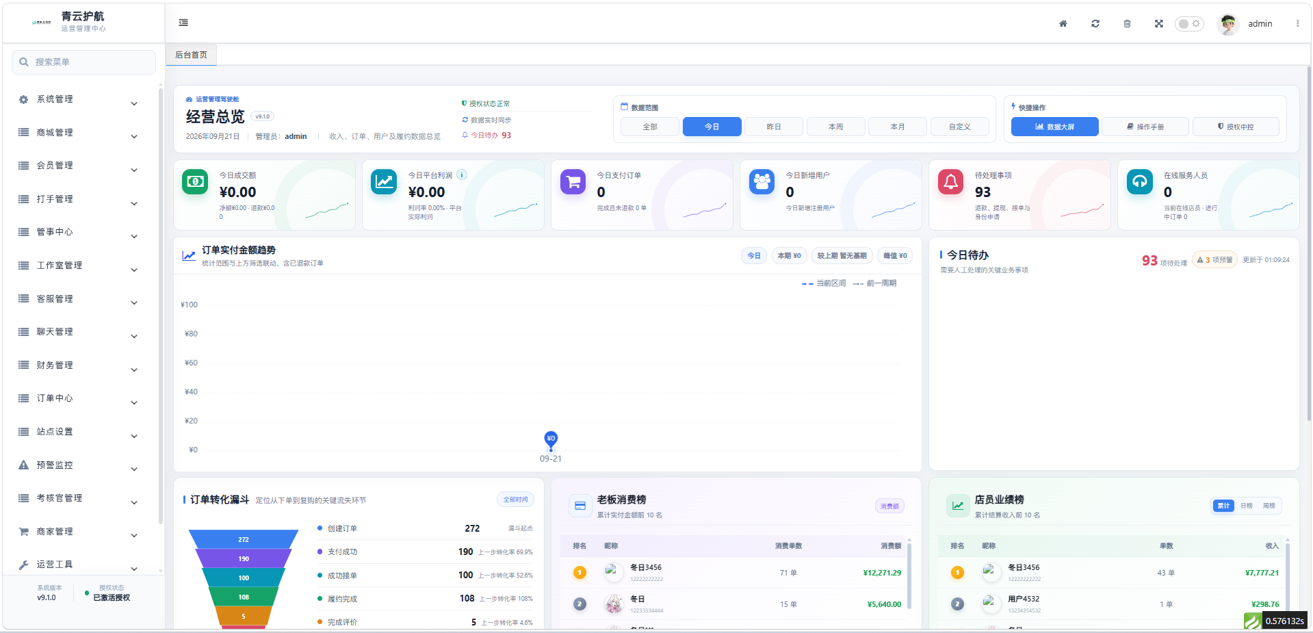1313x633 pixels.
Task: Click the blue 今日新增用户 people icon
Action: [x=762, y=181]
